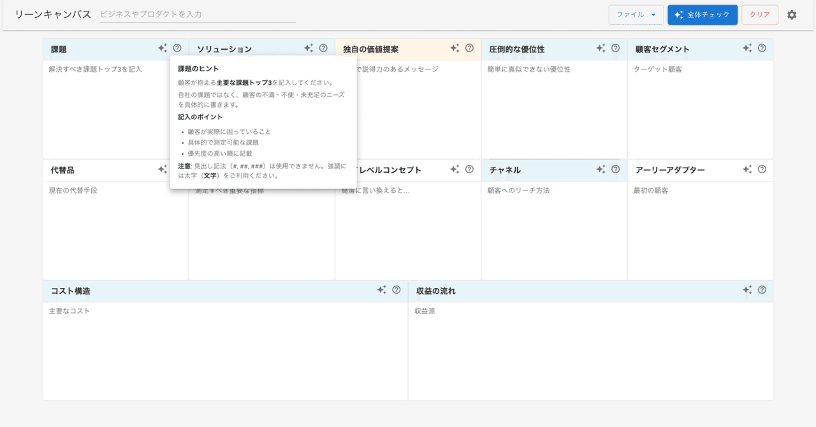Click the AI sparkle icon in コスト構造
The height and width of the screenshot is (427, 816).
click(381, 289)
